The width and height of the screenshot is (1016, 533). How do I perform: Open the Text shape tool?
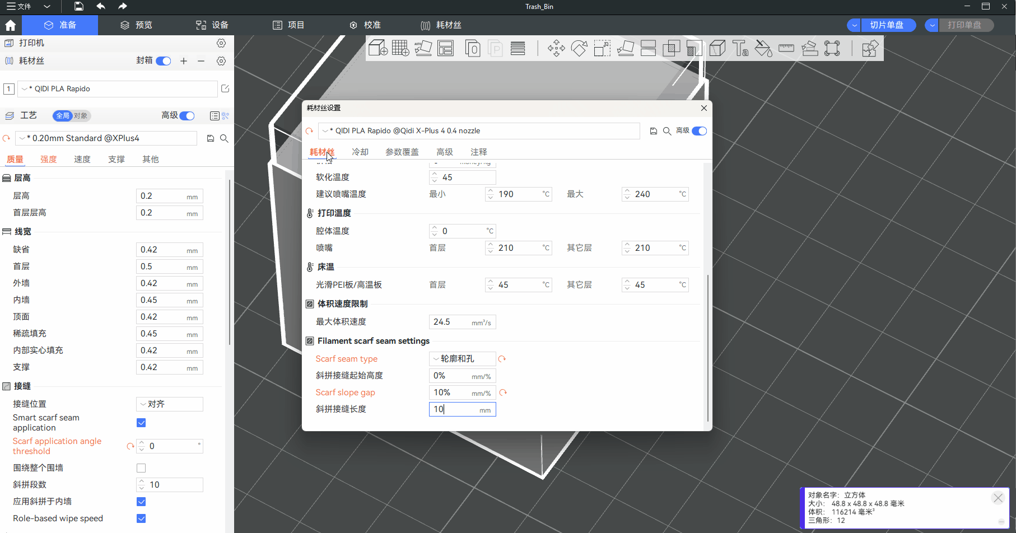click(740, 49)
